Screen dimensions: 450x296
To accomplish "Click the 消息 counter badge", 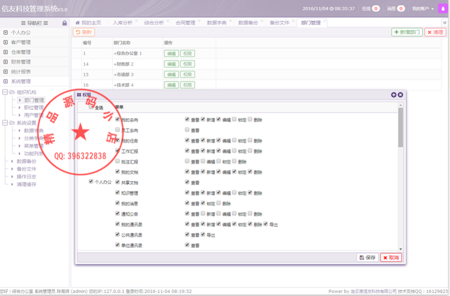I will [x=401, y=9].
